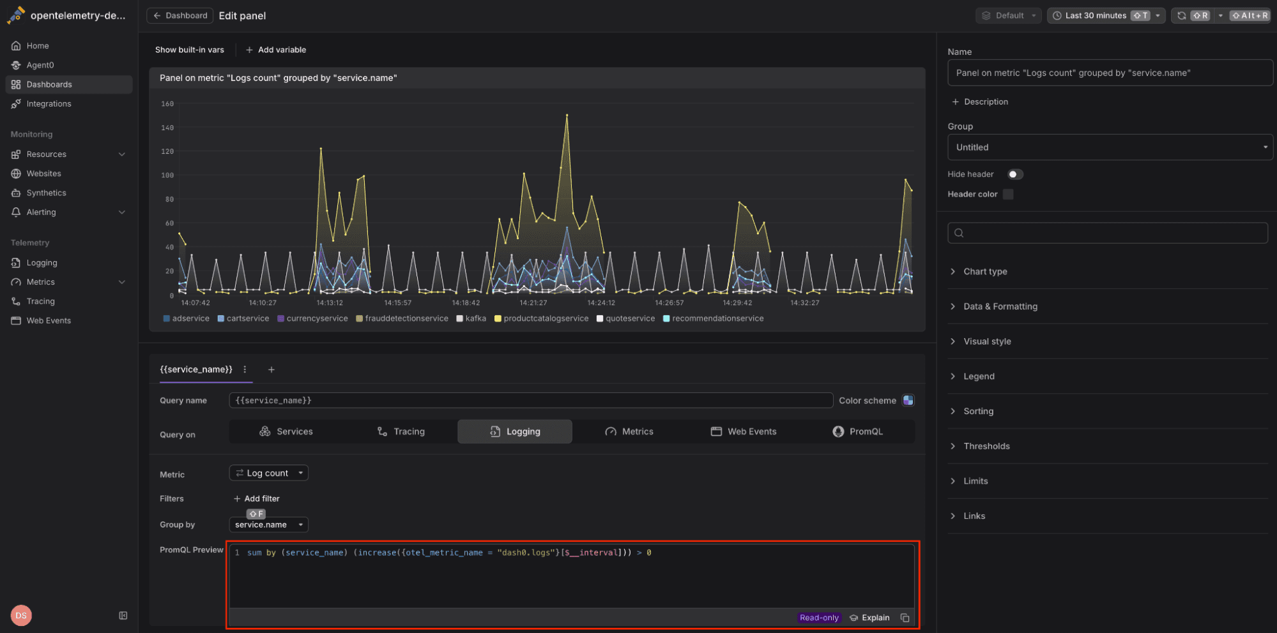Collapse the left sidebar

tap(123, 616)
